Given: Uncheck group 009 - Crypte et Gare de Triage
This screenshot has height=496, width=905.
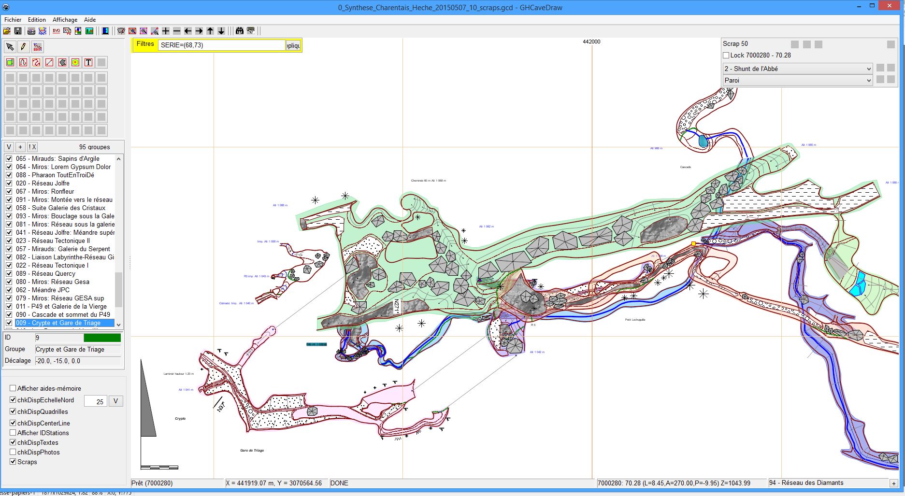Looking at the screenshot, I should (9, 323).
